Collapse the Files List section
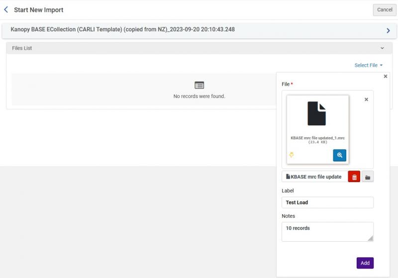Viewport: 398px width, 278px height. (x=382, y=48)
